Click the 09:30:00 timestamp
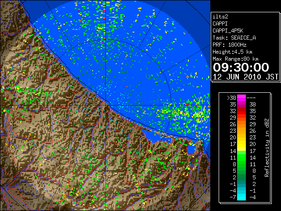The height and width of the screenshot is (211, 281). (x=241, y=67)
